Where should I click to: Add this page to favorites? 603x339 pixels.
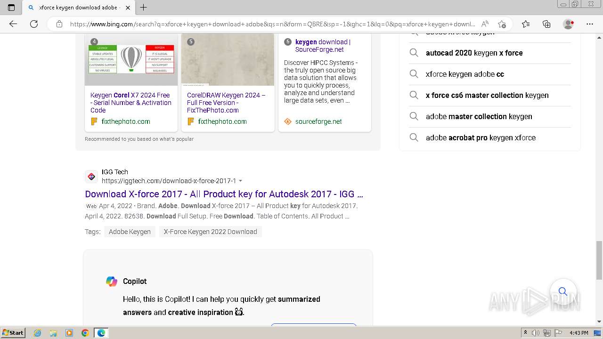pyautogui.click(x=502, y=24)
